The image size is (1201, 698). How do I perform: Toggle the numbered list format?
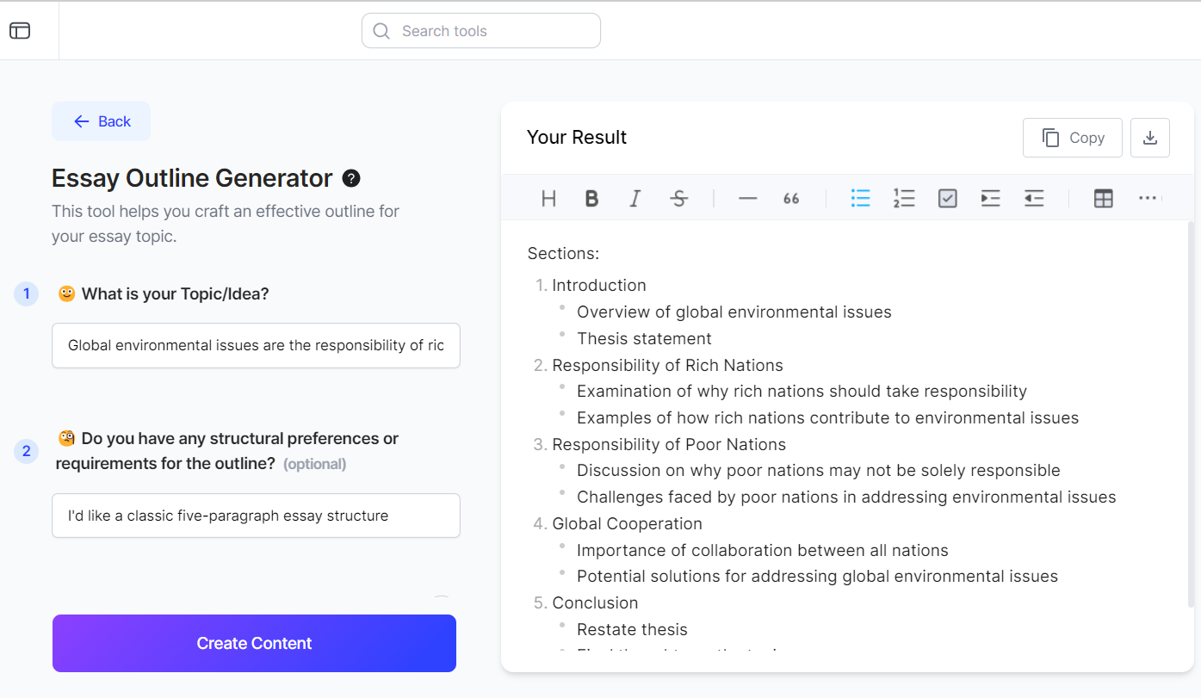[904, 199]
